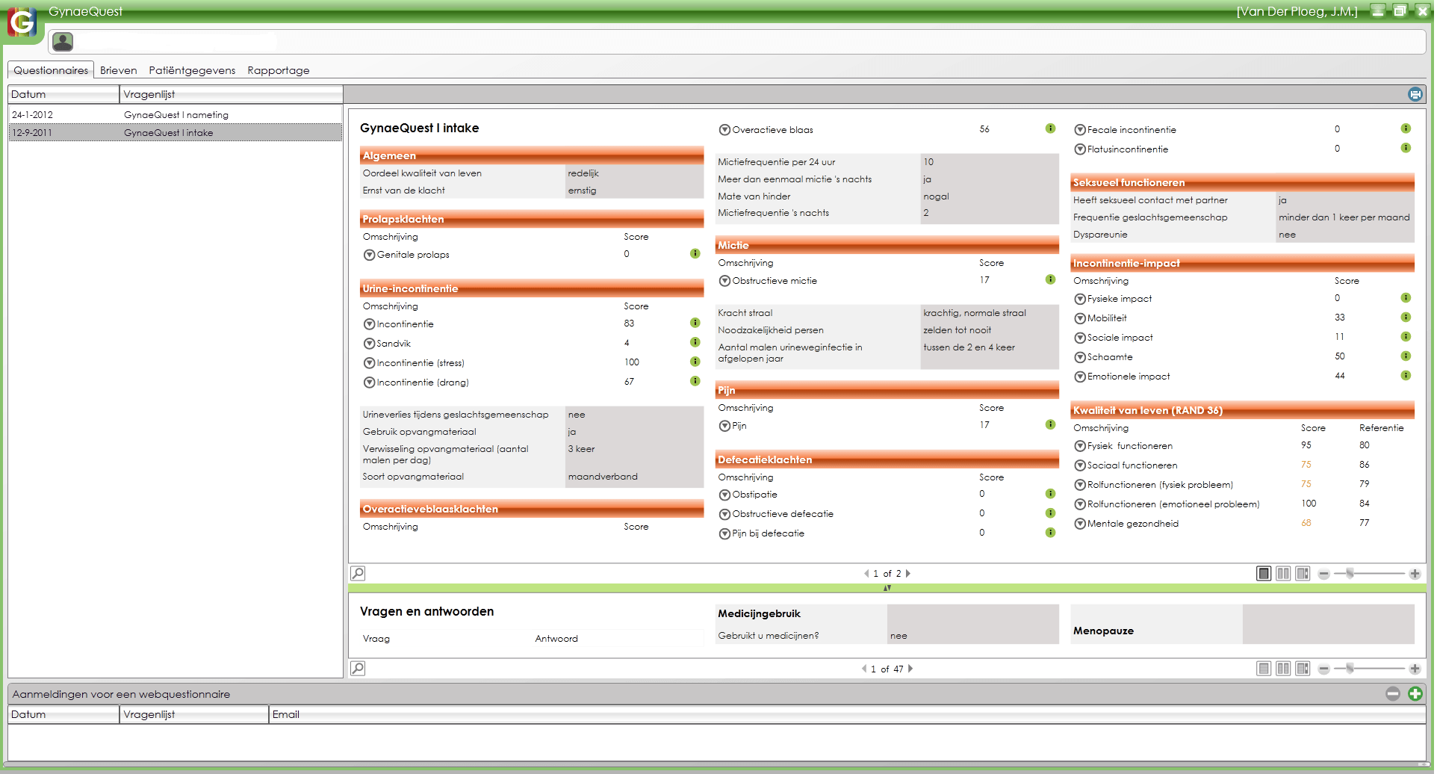The height and width of the screenshot is (774, 1437).
Task: Click info icon for Fecale incontinentie
Action: [x=1406, y=129]
